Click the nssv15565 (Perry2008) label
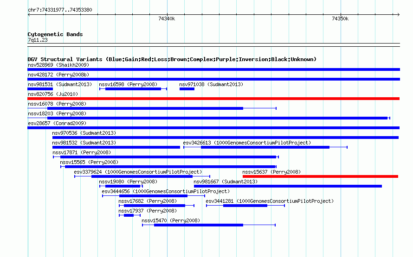413x257 pixels. coord(89,162)
